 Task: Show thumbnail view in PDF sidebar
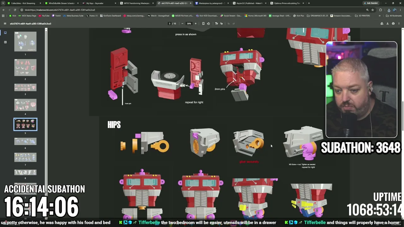[x=5, y=32]
